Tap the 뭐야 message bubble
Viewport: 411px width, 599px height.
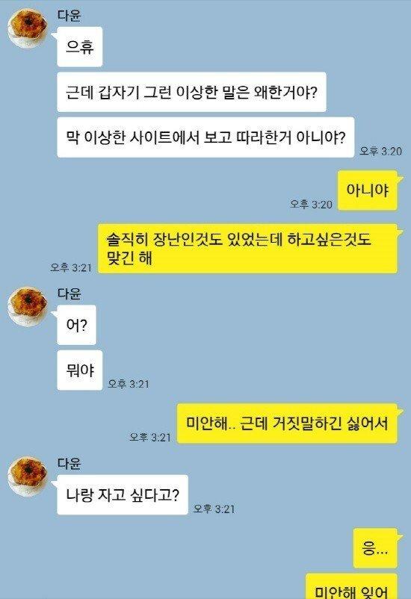(x=79, y=370)
